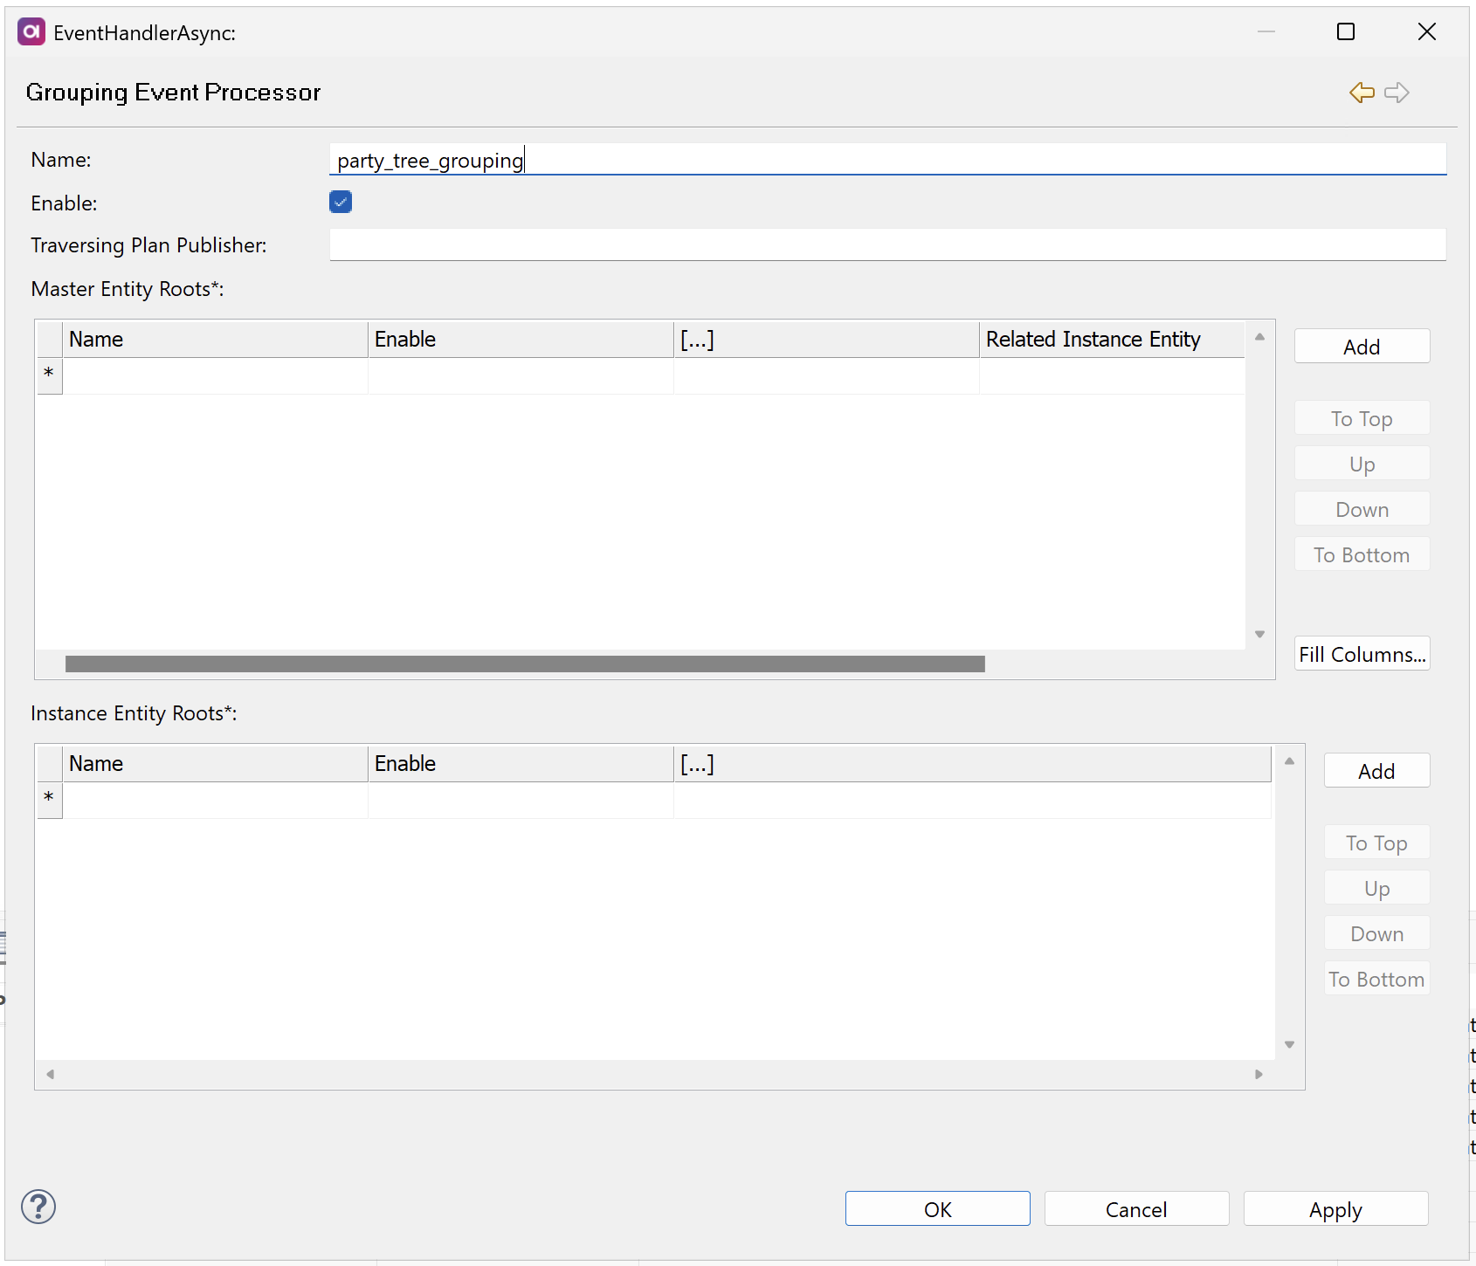Click To Top for Instance Entity Roots
Viewport: 1476px width, 1266px height.
(1376, 843)
